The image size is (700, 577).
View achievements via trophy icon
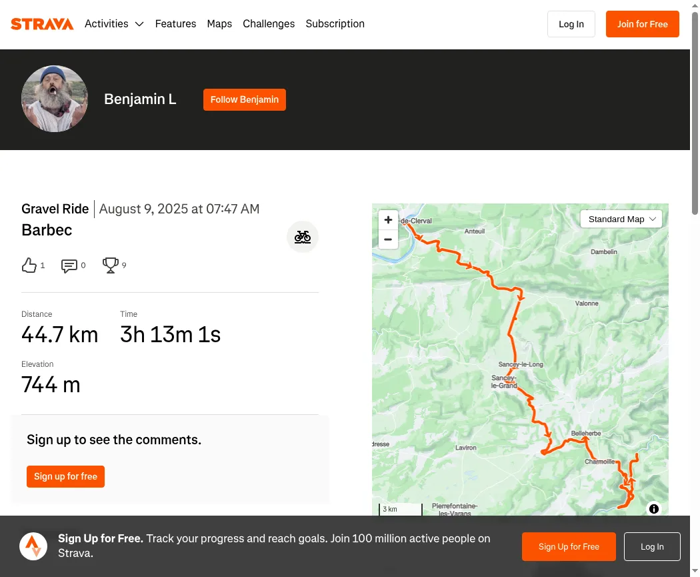point(110,265)
